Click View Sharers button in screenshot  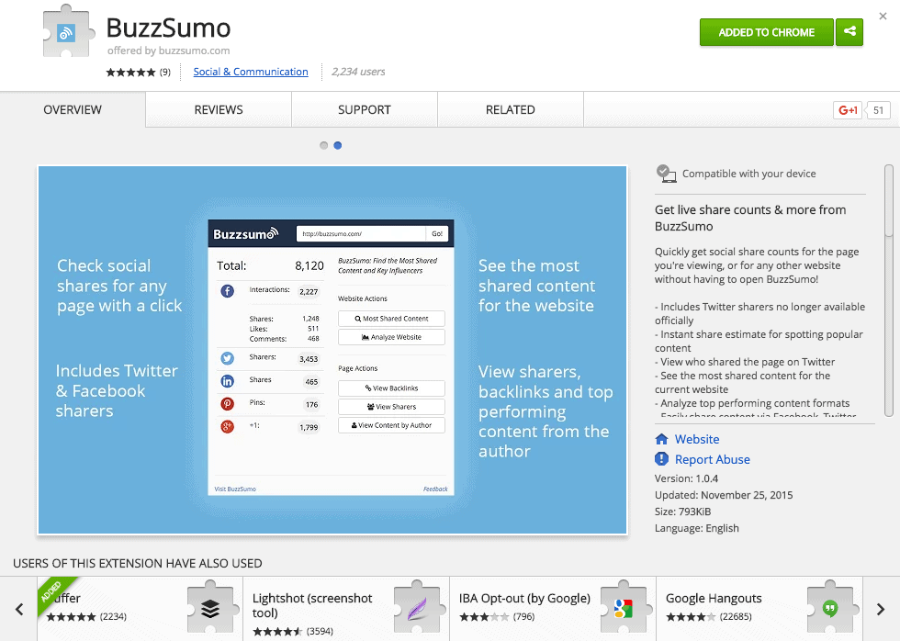[x=391, y=406]
